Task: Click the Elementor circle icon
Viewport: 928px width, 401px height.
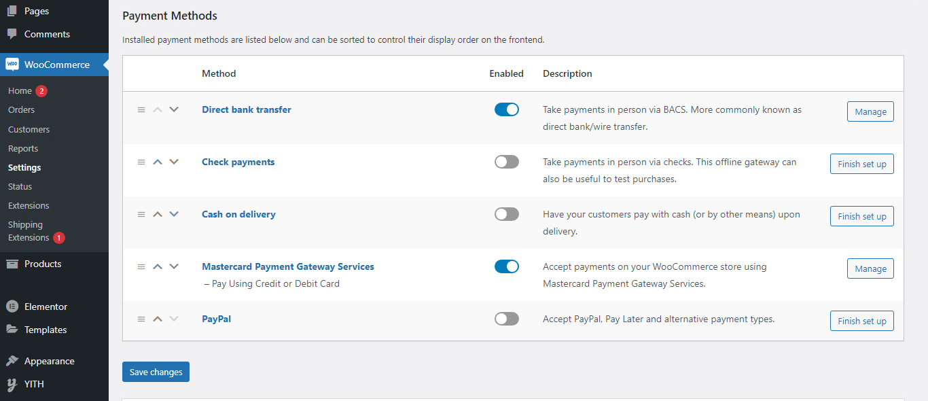Action: click(12, 307)
